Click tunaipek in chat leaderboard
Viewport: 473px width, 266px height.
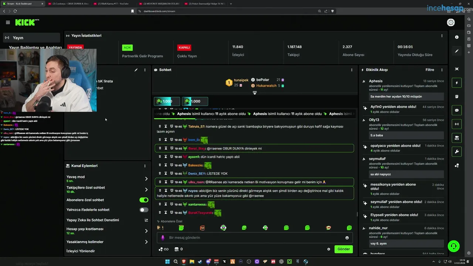point(241,80)
